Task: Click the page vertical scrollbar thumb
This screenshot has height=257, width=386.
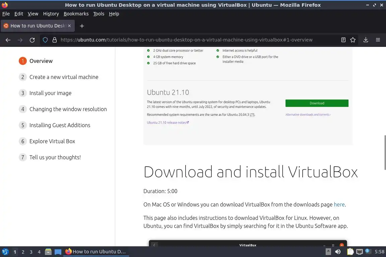Action: click(385, 152)
